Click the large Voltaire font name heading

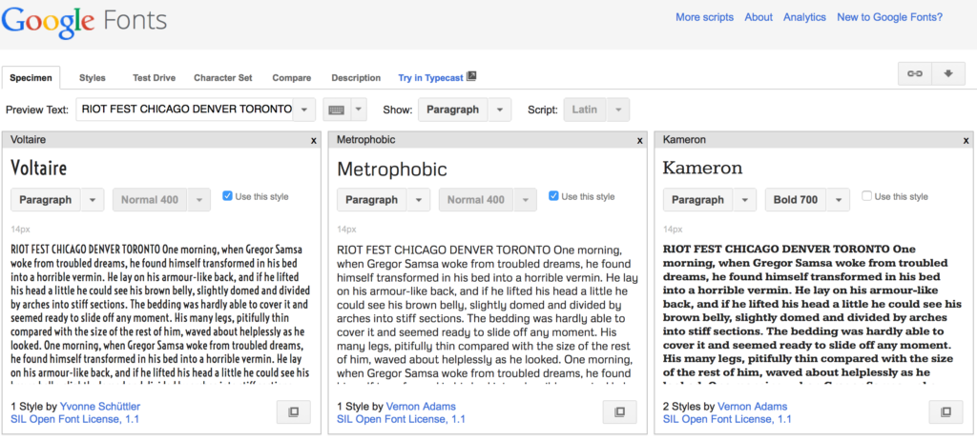[x=38, y=168]
